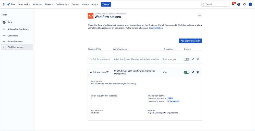
Task: Open the settings gear icon
Action: [x=244, y=4]
